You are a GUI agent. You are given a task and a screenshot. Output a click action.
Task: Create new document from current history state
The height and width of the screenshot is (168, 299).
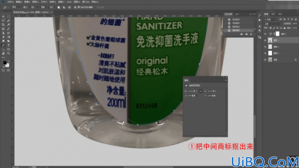(x=241, y=34)
